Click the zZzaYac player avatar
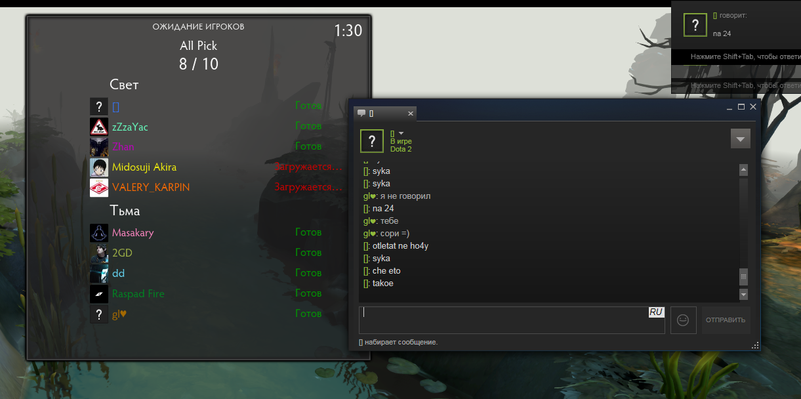 [x=99, y=127]
